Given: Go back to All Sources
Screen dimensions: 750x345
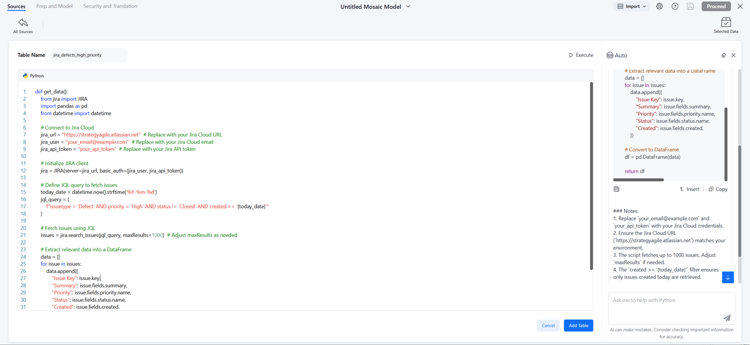Looking at the screenshot, I should click(22, 25).
